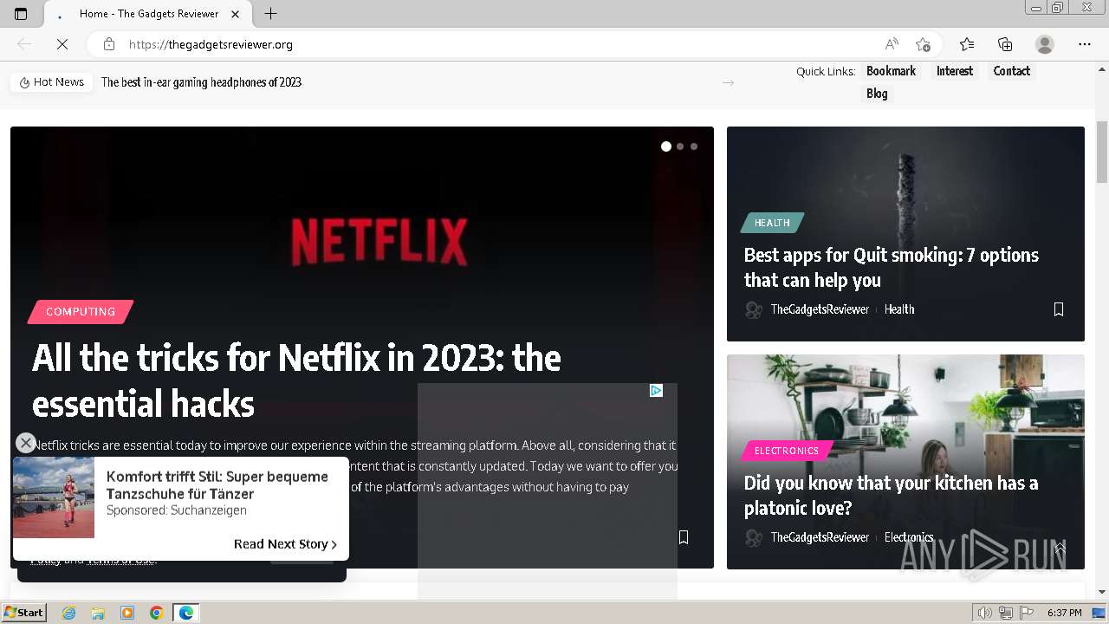Open the browser profile avatar
The height and width of the screenshot is (624, 1109).
pos(1045,44)
